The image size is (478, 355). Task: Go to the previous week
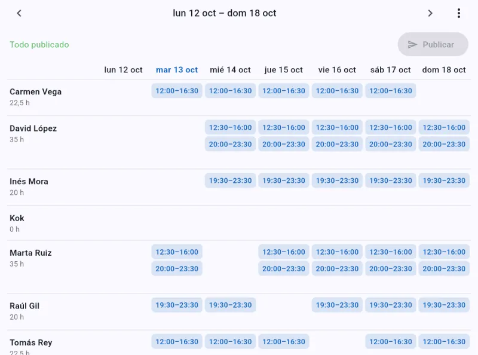(x=19, y=13)
